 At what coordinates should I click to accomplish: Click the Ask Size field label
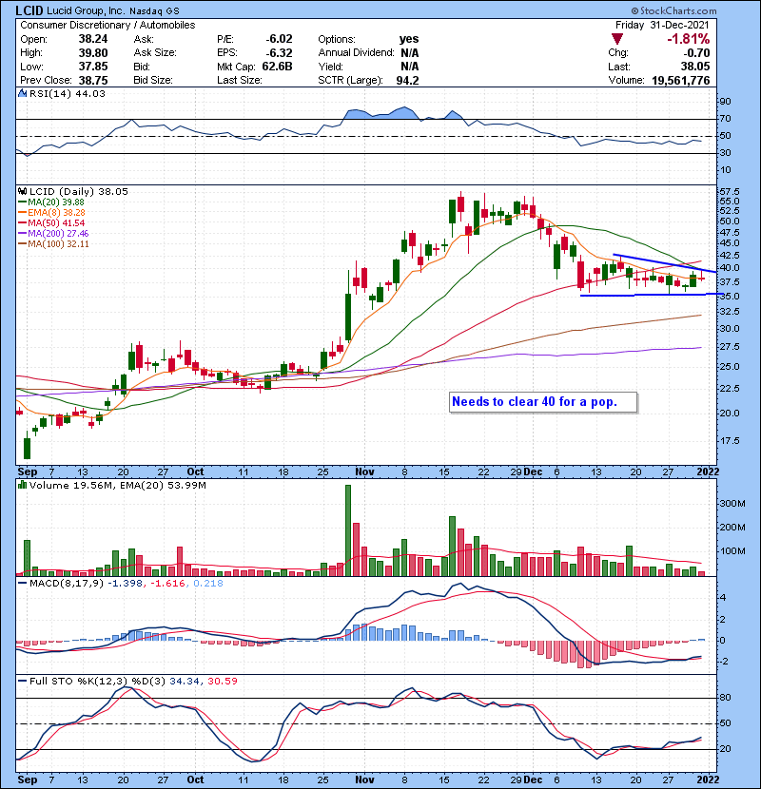[x=155, y=53]
